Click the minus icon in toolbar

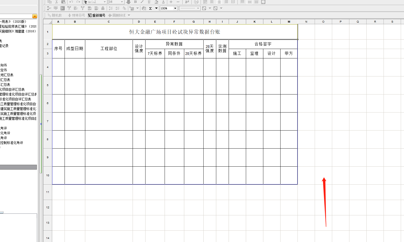(178, 2)
